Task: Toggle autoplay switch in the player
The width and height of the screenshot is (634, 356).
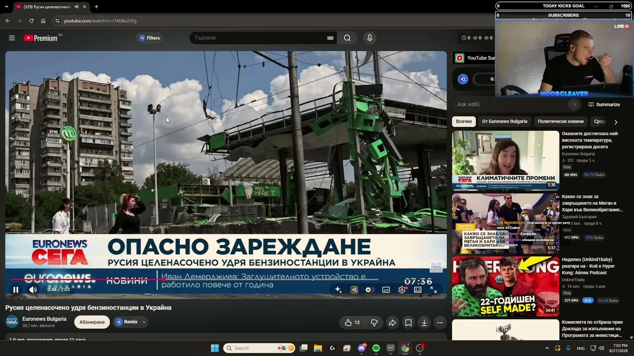Action: point(370,290)
